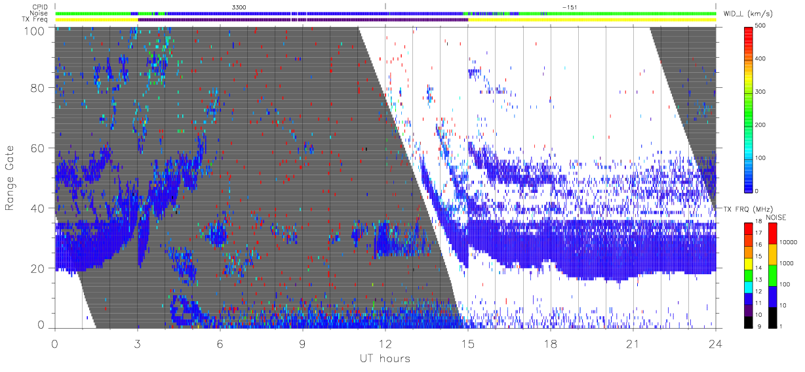Viewport: 805px width, 372px height.
Task: Click the CPID value -151
Action: [570, 7]
